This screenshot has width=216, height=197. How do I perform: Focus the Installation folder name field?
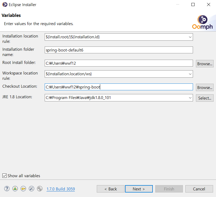[x=119, y=50]
